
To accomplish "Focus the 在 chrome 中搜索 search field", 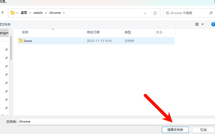I will click(x=186, y=13).
